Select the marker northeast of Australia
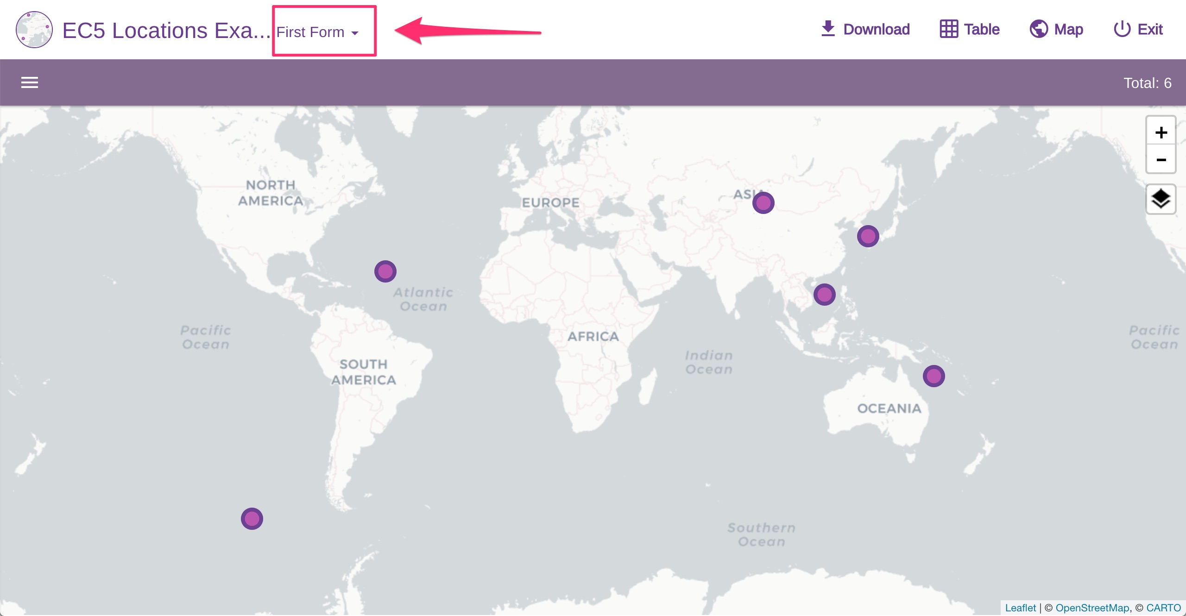 934,376
